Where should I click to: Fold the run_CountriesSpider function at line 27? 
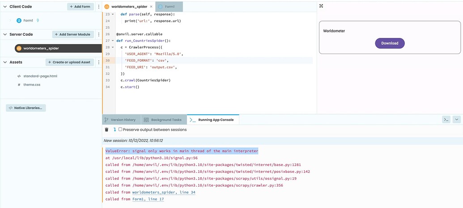pos(113,41)
